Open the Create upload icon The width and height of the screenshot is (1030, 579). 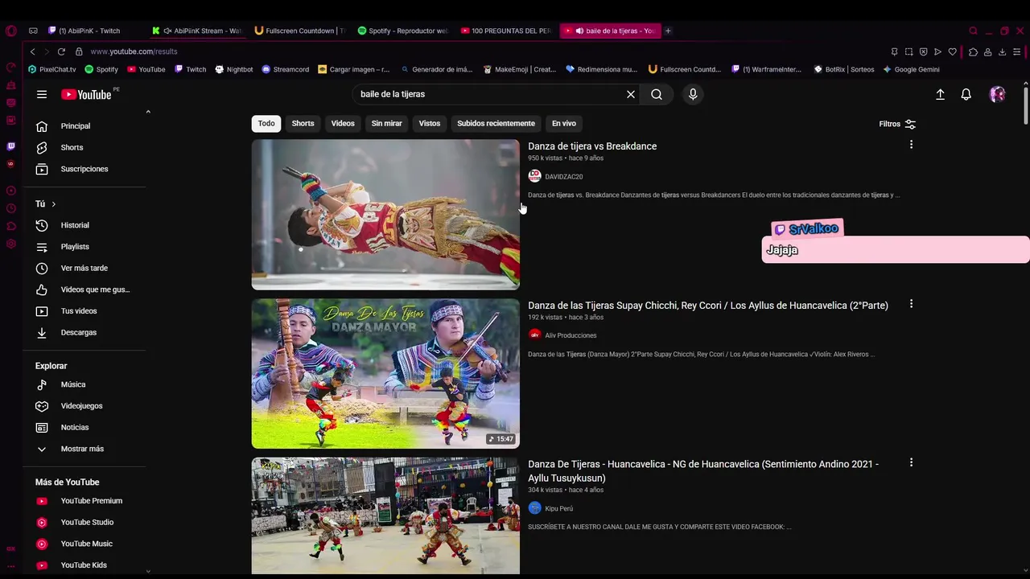(x=940, y=94)
